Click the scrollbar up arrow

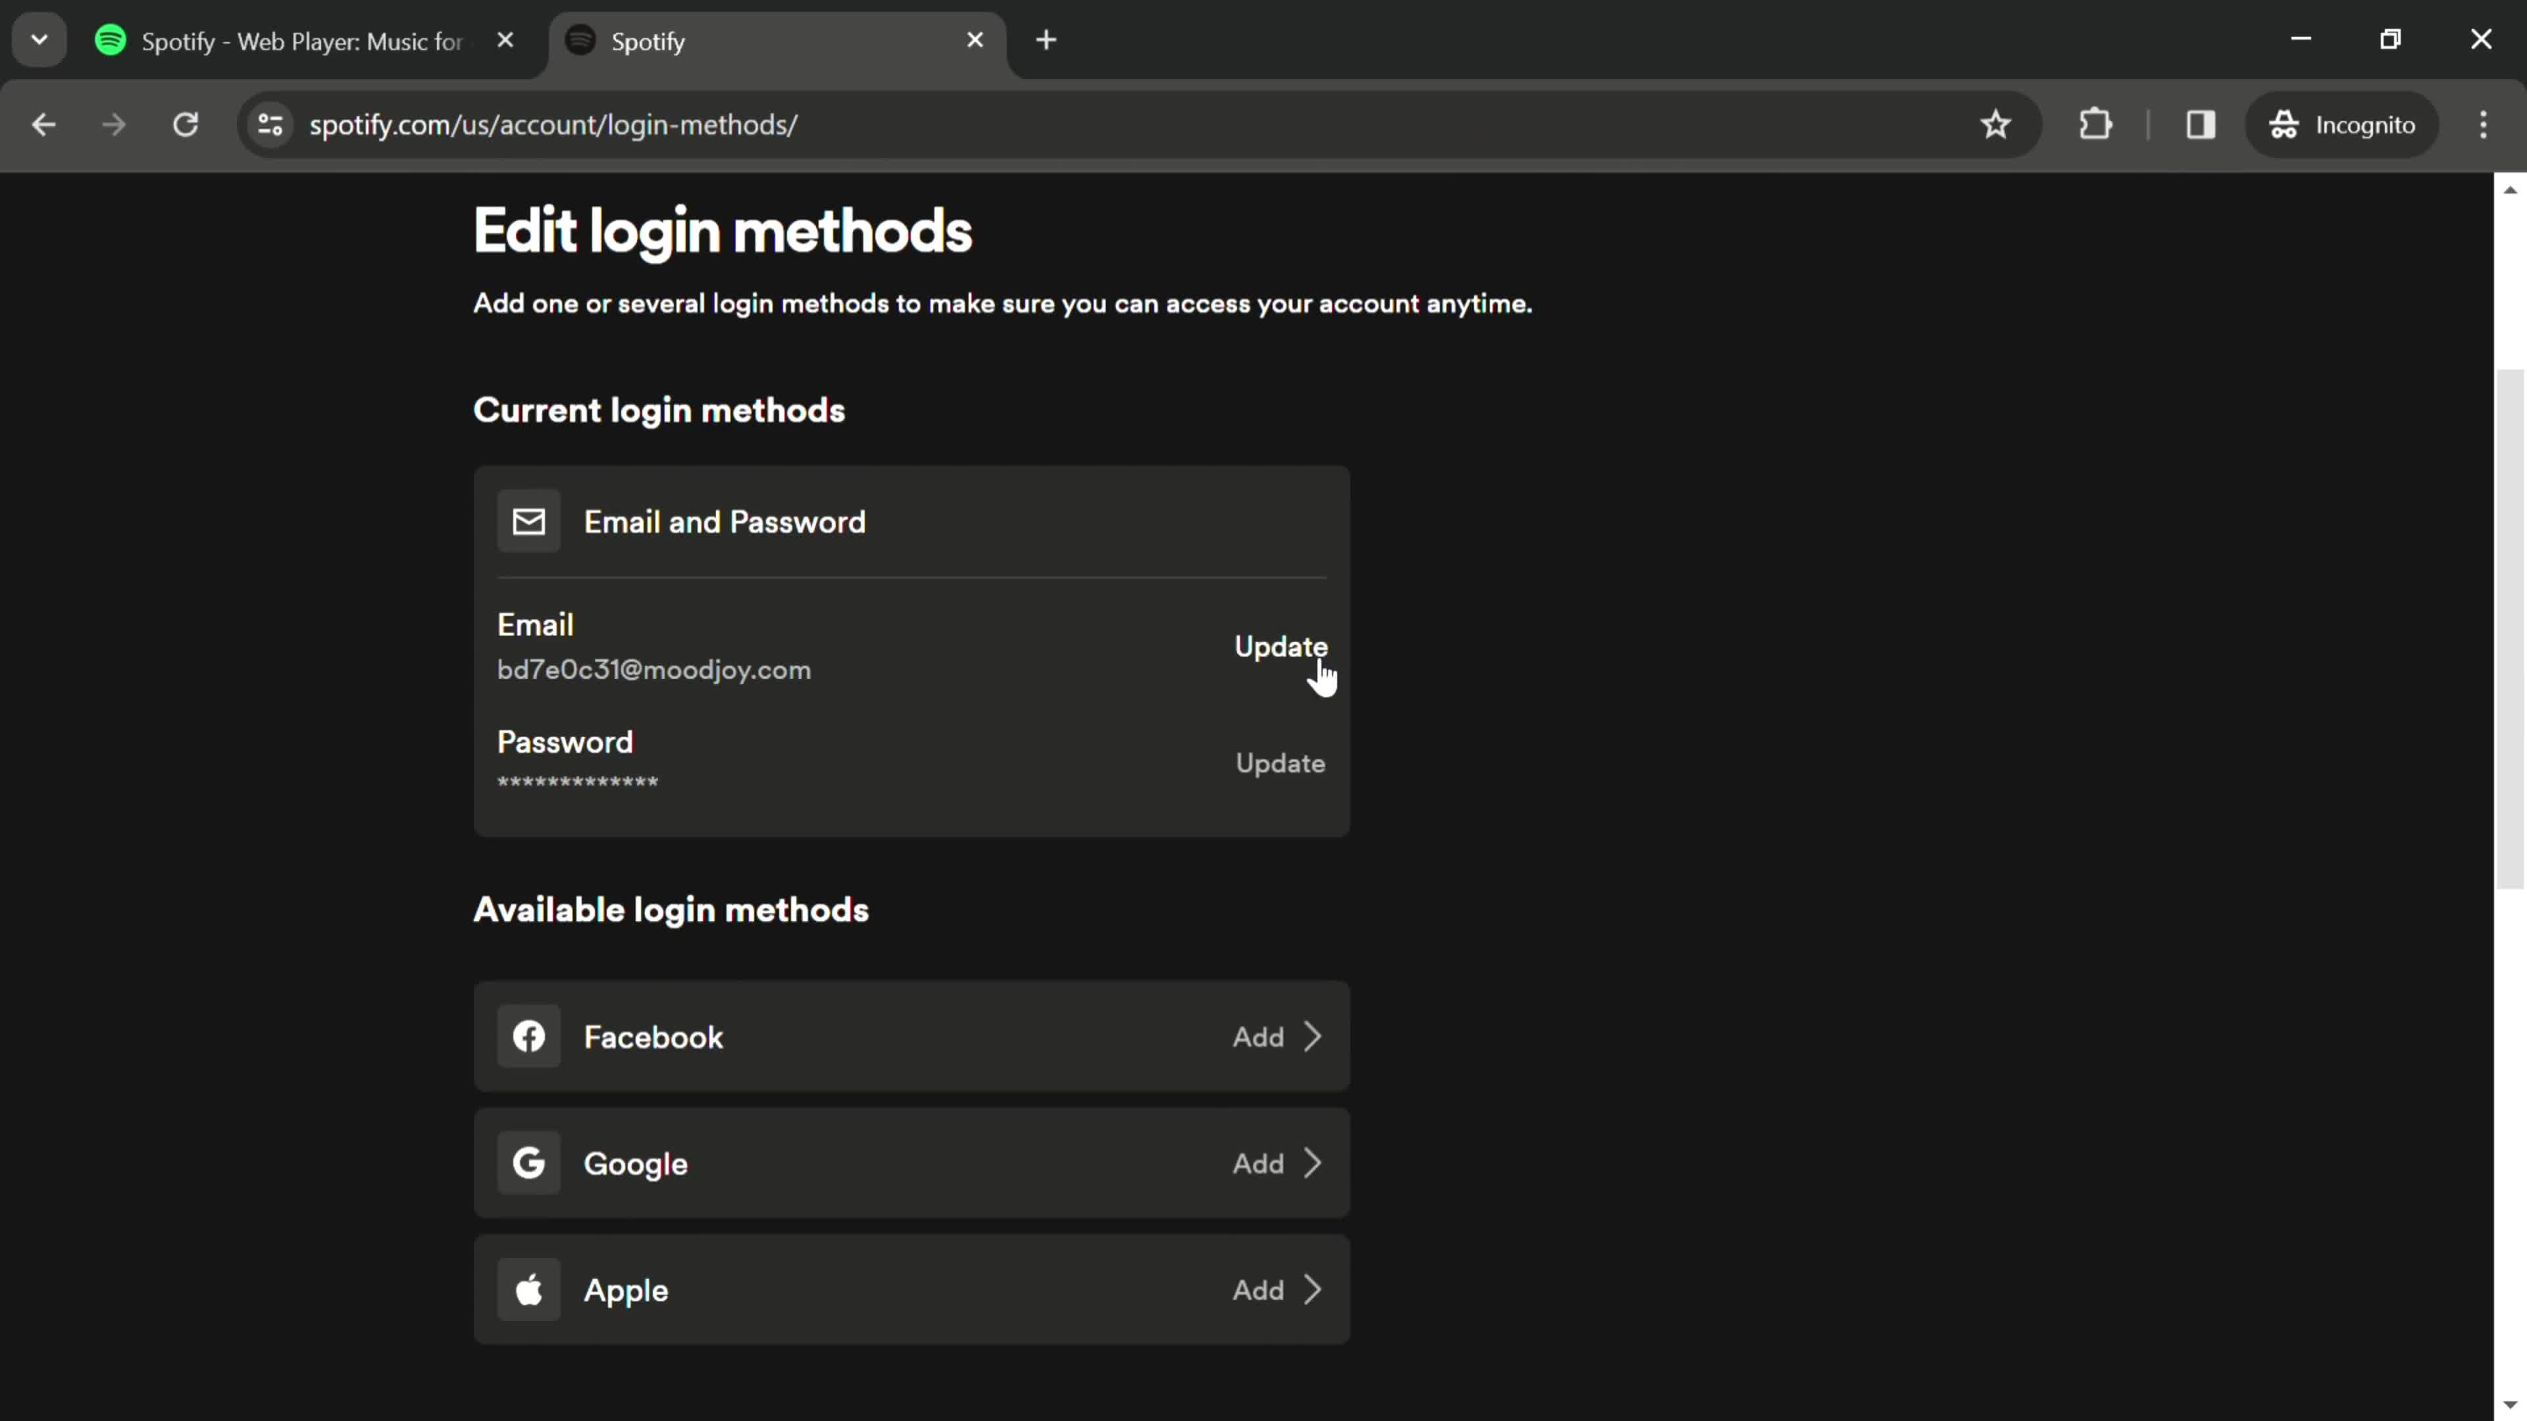(x=2509, y=189)
